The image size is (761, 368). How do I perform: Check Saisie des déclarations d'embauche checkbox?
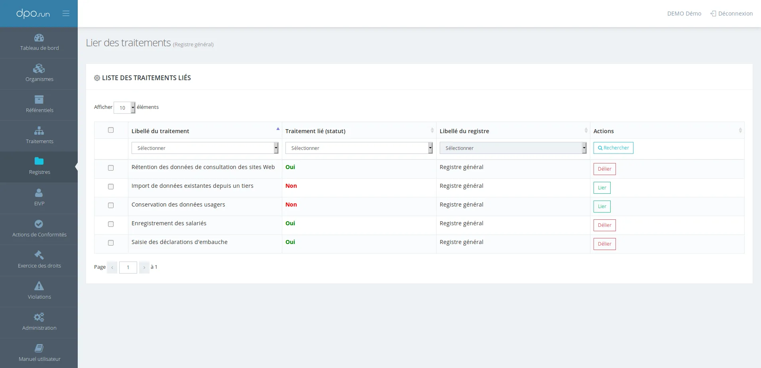(111, 243)
